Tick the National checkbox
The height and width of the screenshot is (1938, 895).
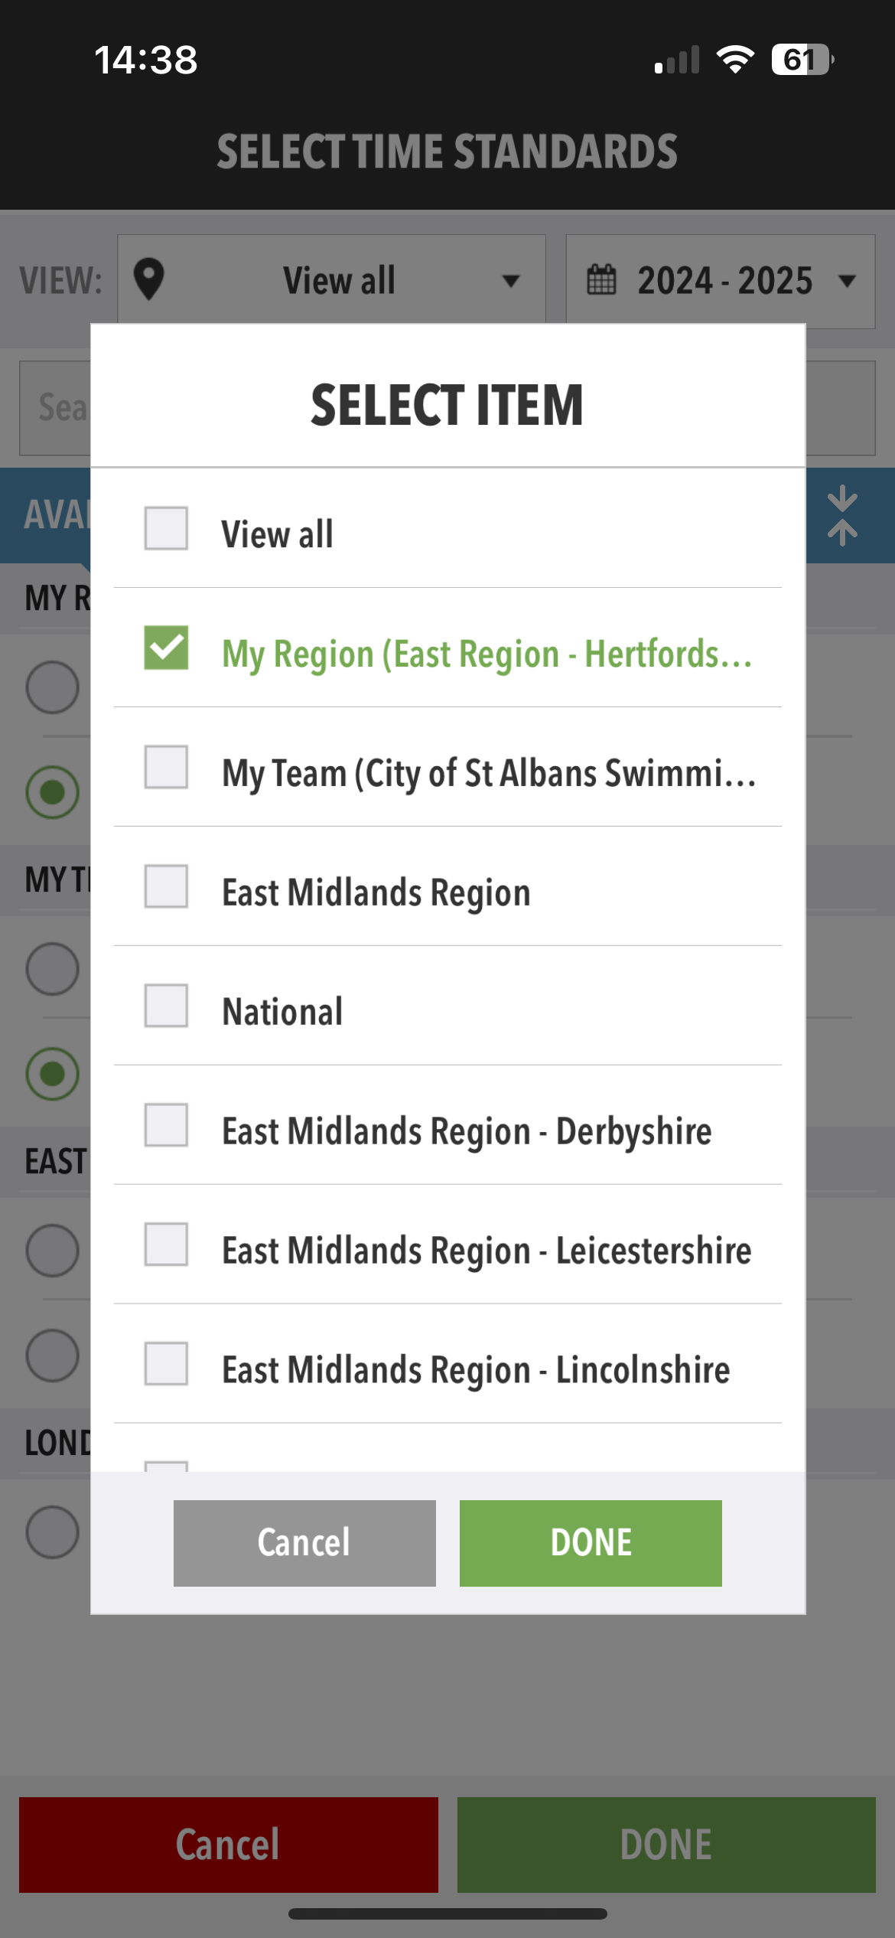point(166,1006)
